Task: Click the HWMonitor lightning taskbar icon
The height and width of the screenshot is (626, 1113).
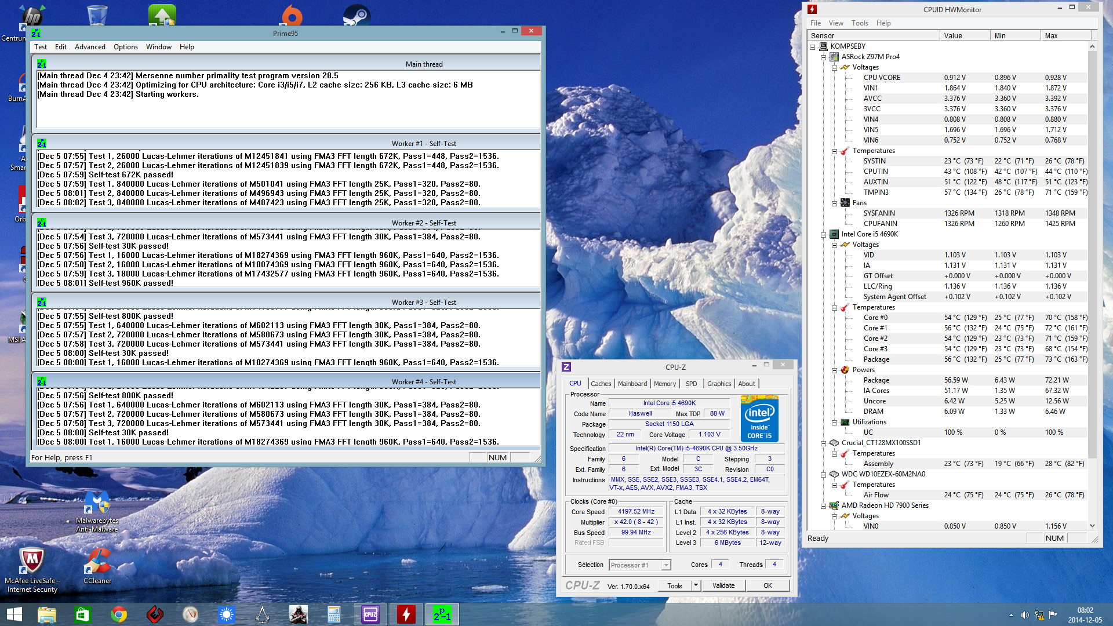Action: (x=406, y=614)
